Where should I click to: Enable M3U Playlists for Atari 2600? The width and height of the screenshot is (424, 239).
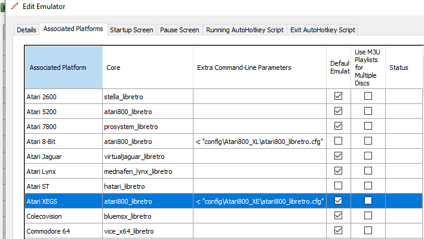tap(368, 96)
